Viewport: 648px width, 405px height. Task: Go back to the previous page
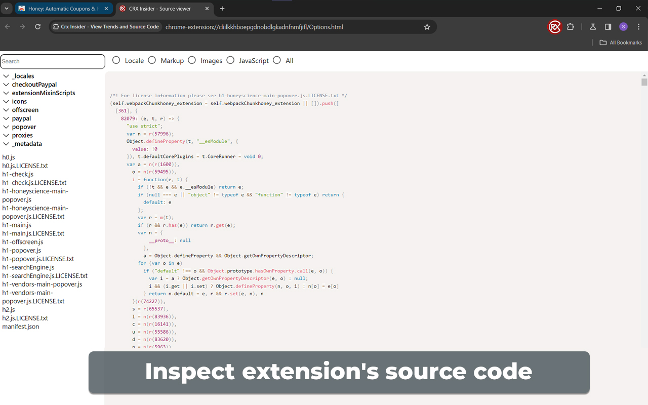pyautogui.click(x=8, y=27)
